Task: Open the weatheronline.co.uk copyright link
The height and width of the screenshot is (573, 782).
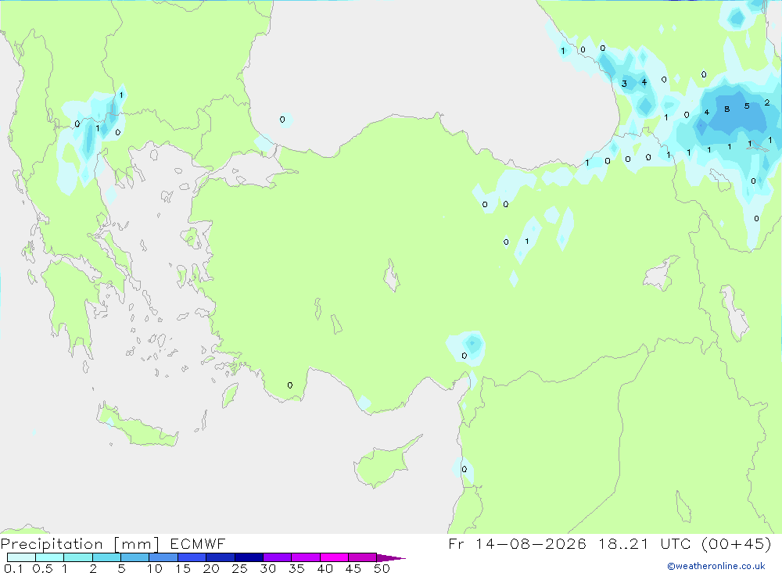Action: coord(716,566)
